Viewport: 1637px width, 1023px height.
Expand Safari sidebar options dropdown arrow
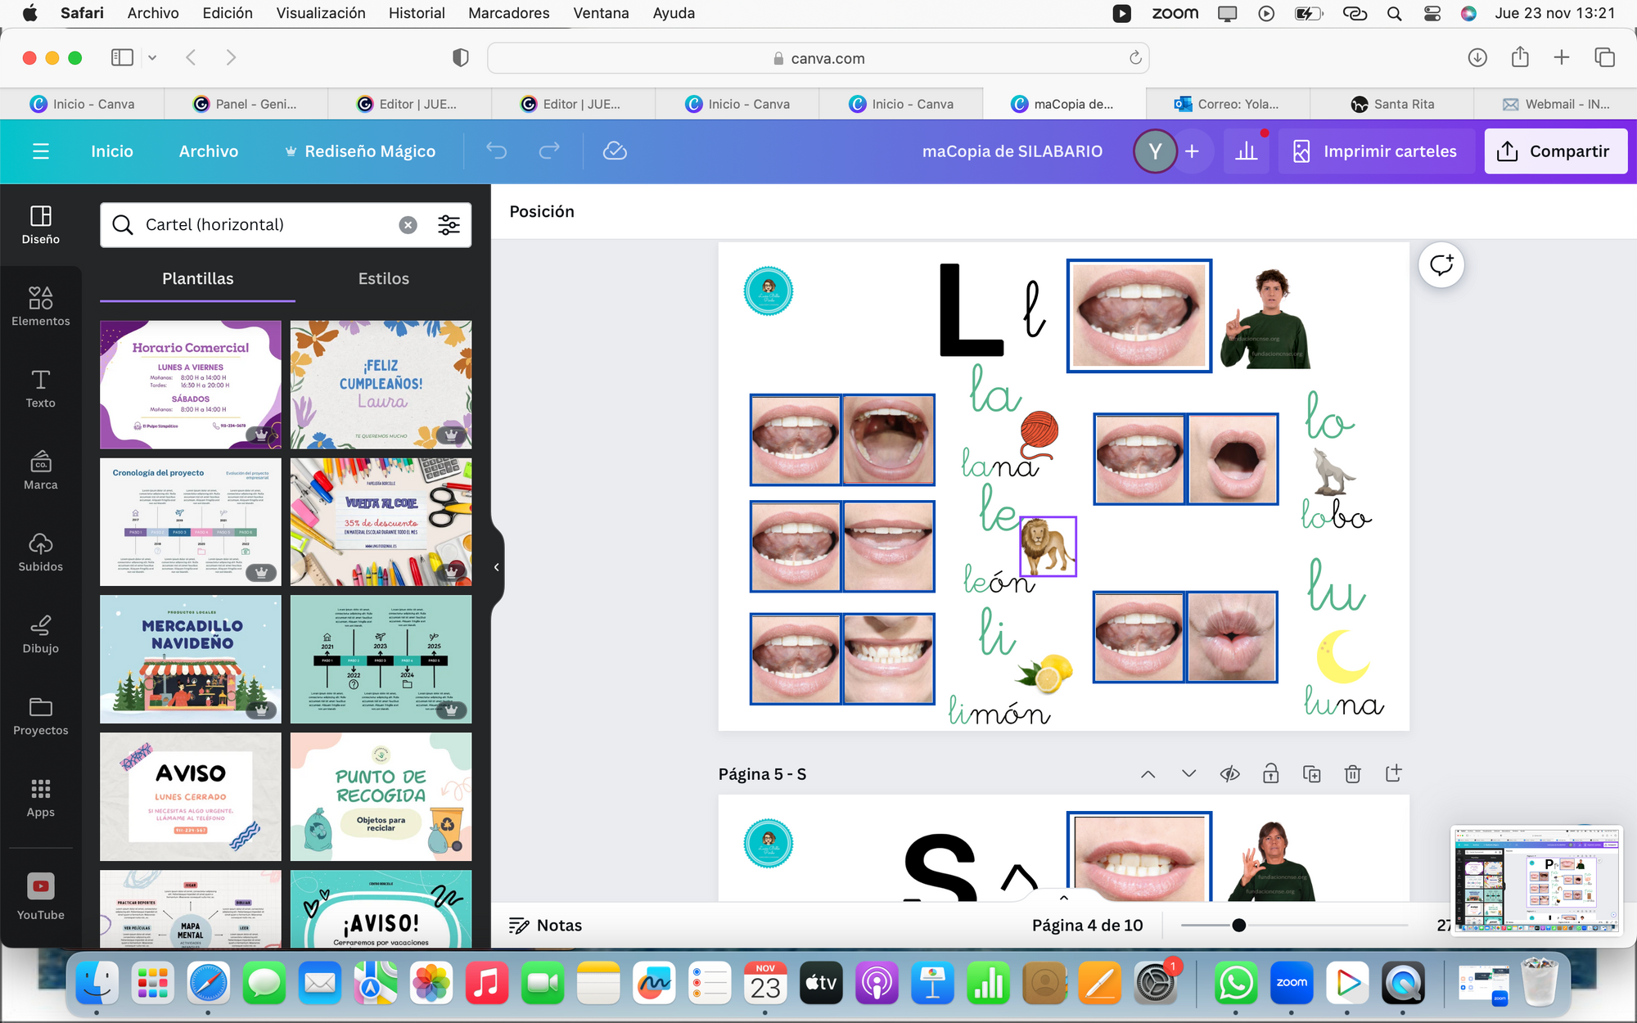152,57
